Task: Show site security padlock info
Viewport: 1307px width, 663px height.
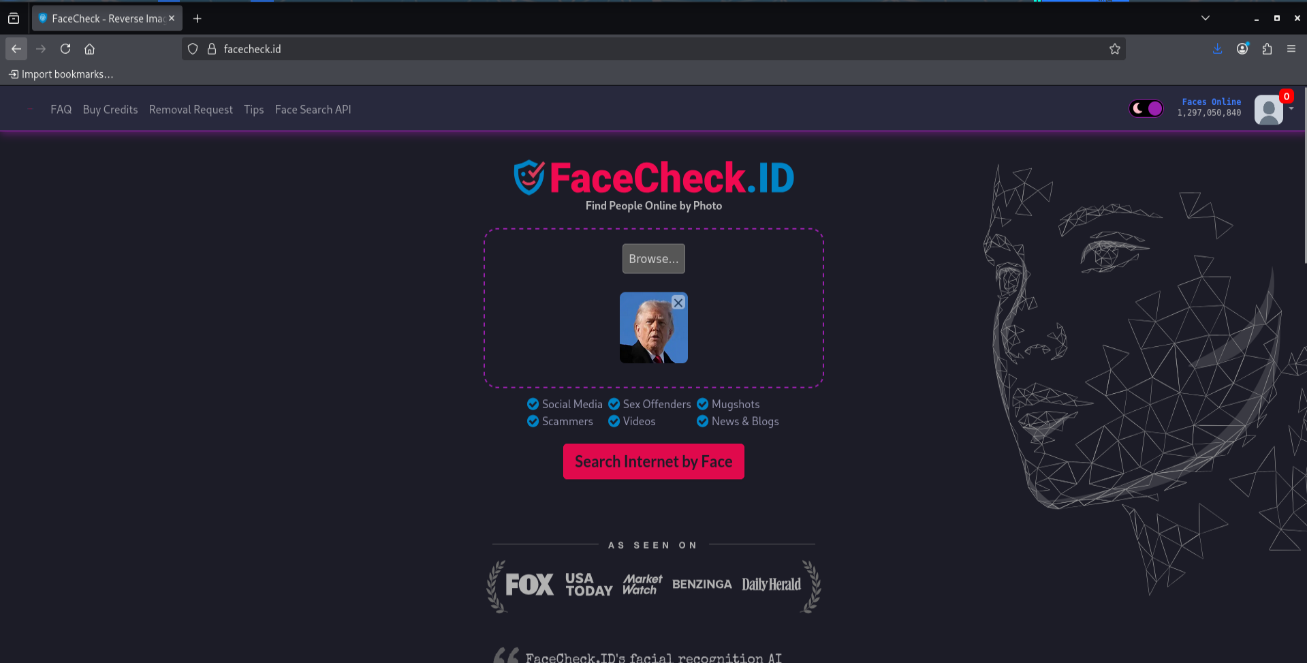Action: click(x=212, y=49)
